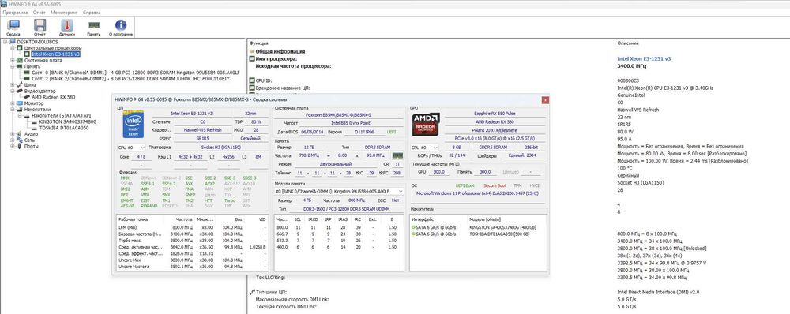The image size is (790, 314).
Task: Expand the Системная плата node
Action: click(13, 60)
